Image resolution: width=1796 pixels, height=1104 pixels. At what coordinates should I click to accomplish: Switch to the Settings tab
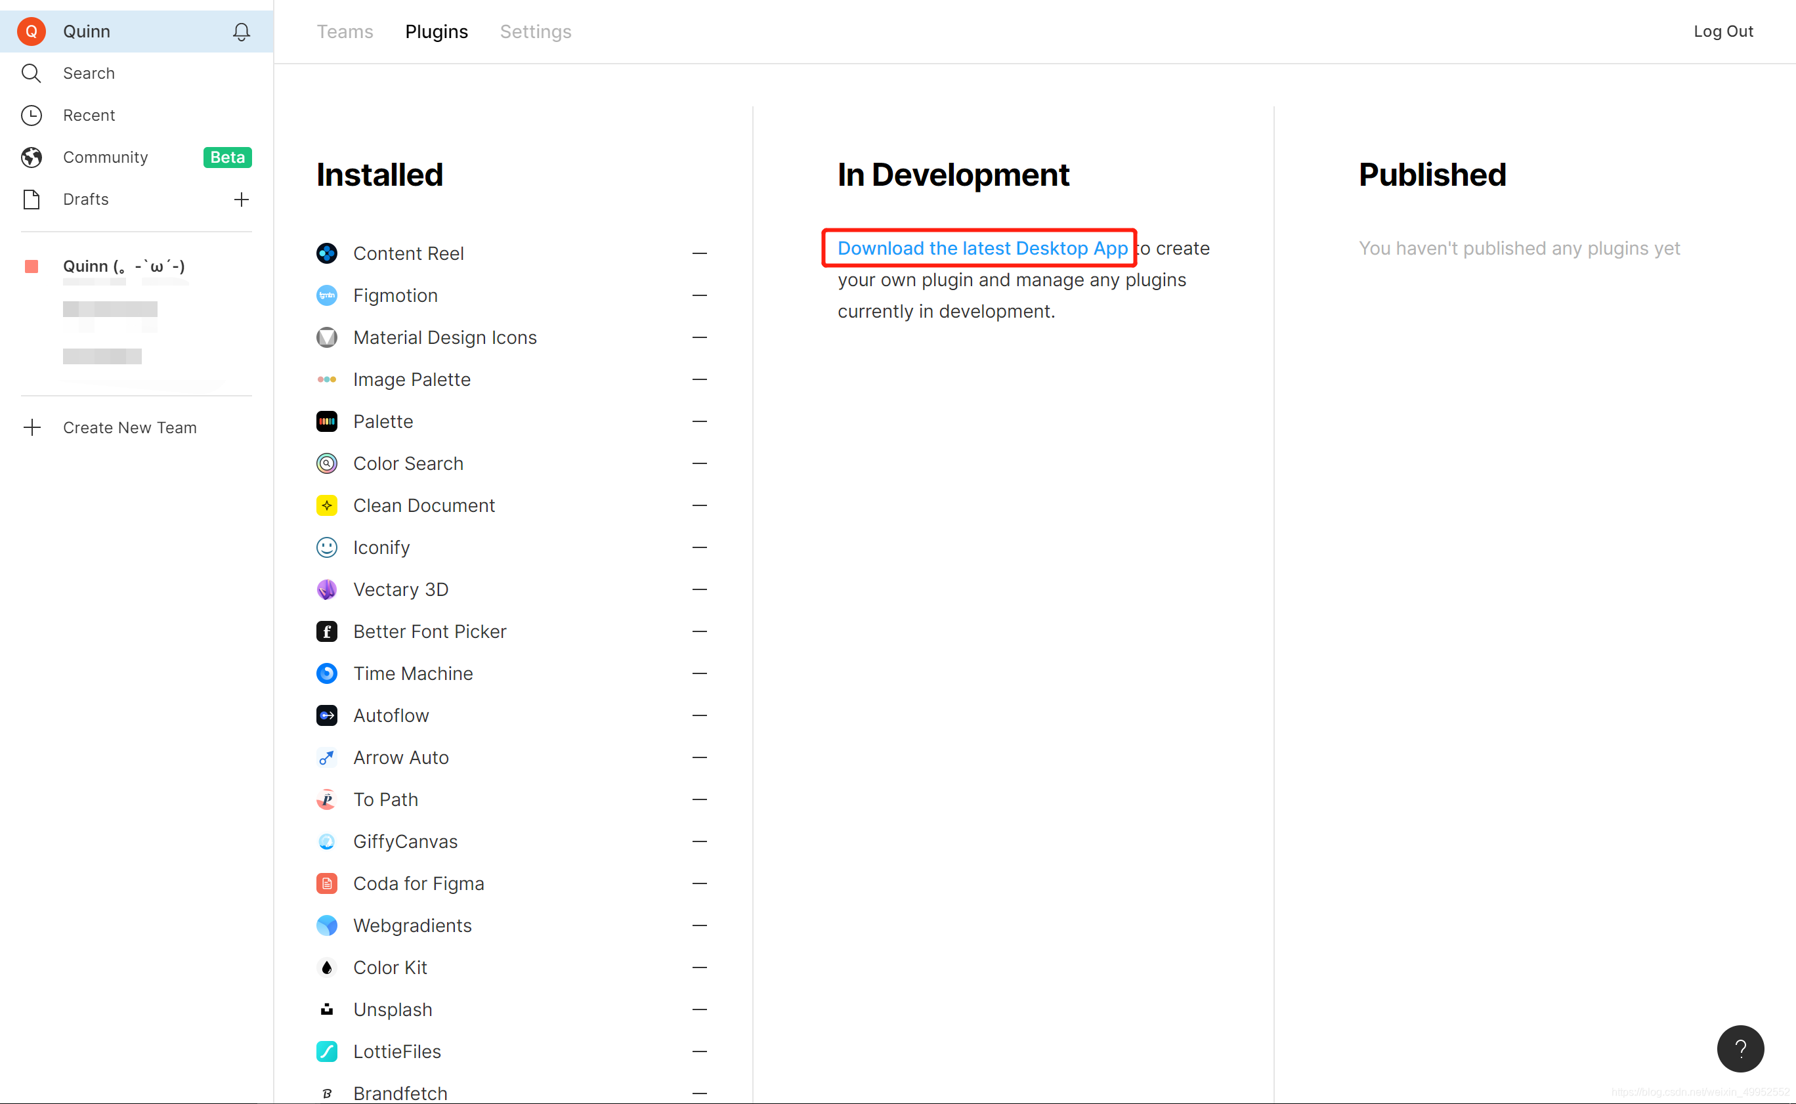pyautogui.click(x=535, y=32)
